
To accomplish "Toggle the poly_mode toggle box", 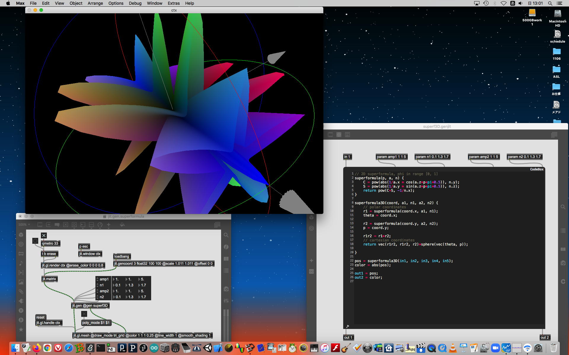I will (x=84, y=314).
